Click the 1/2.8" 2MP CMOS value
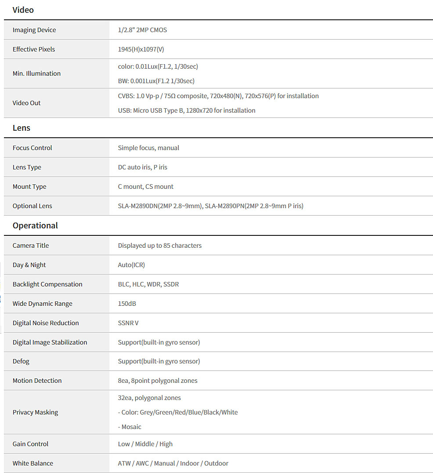The height and width of the screenshot is (473, 433). [142, 30]
